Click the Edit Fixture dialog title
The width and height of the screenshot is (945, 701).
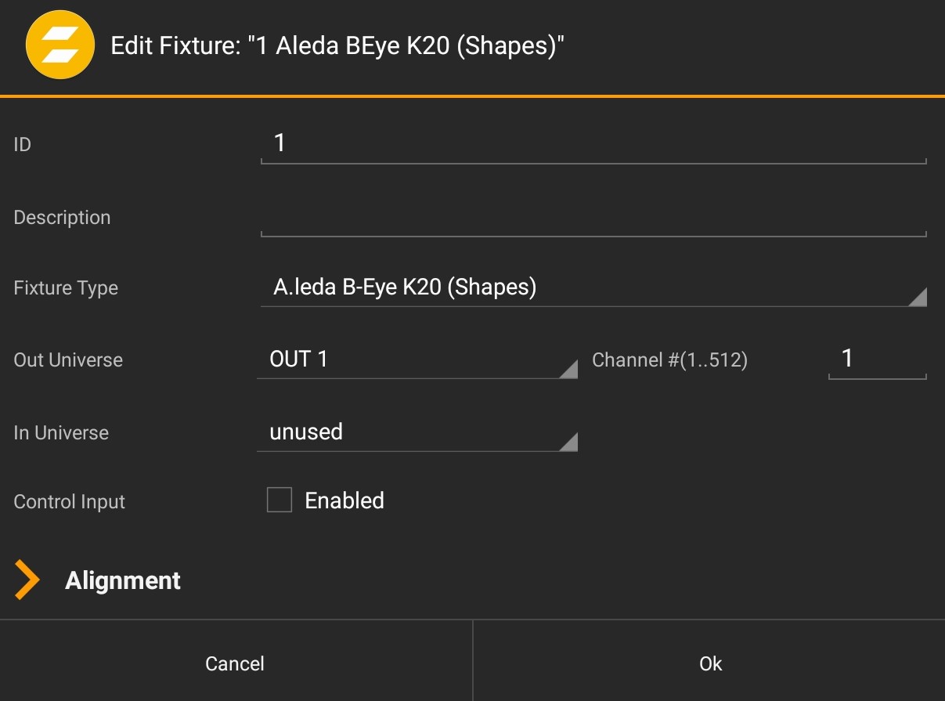tap(337, 45)
